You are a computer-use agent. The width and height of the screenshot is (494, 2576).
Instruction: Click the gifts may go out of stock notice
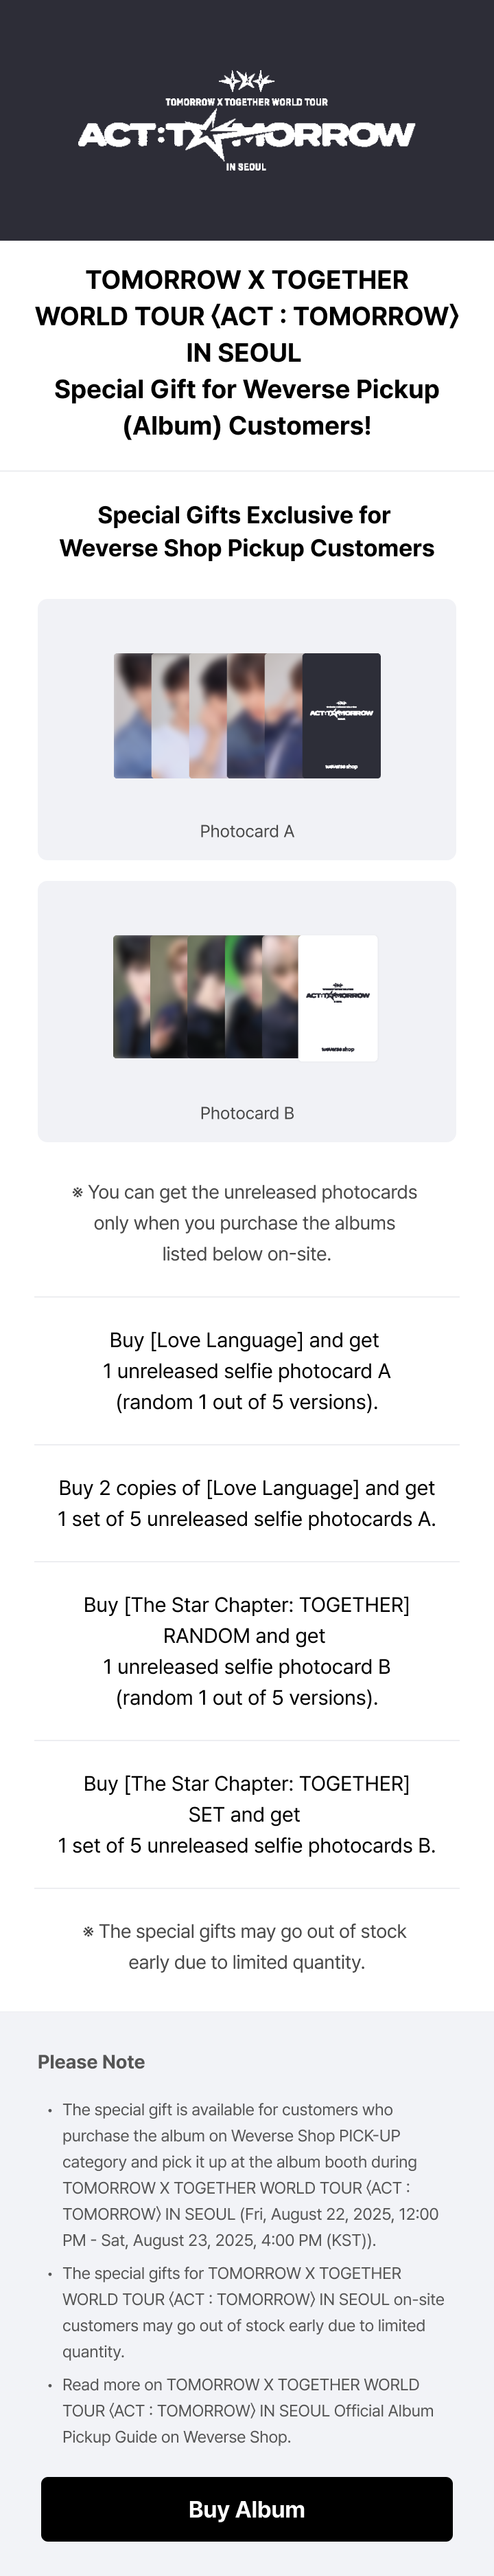(x=246, y=1946)
